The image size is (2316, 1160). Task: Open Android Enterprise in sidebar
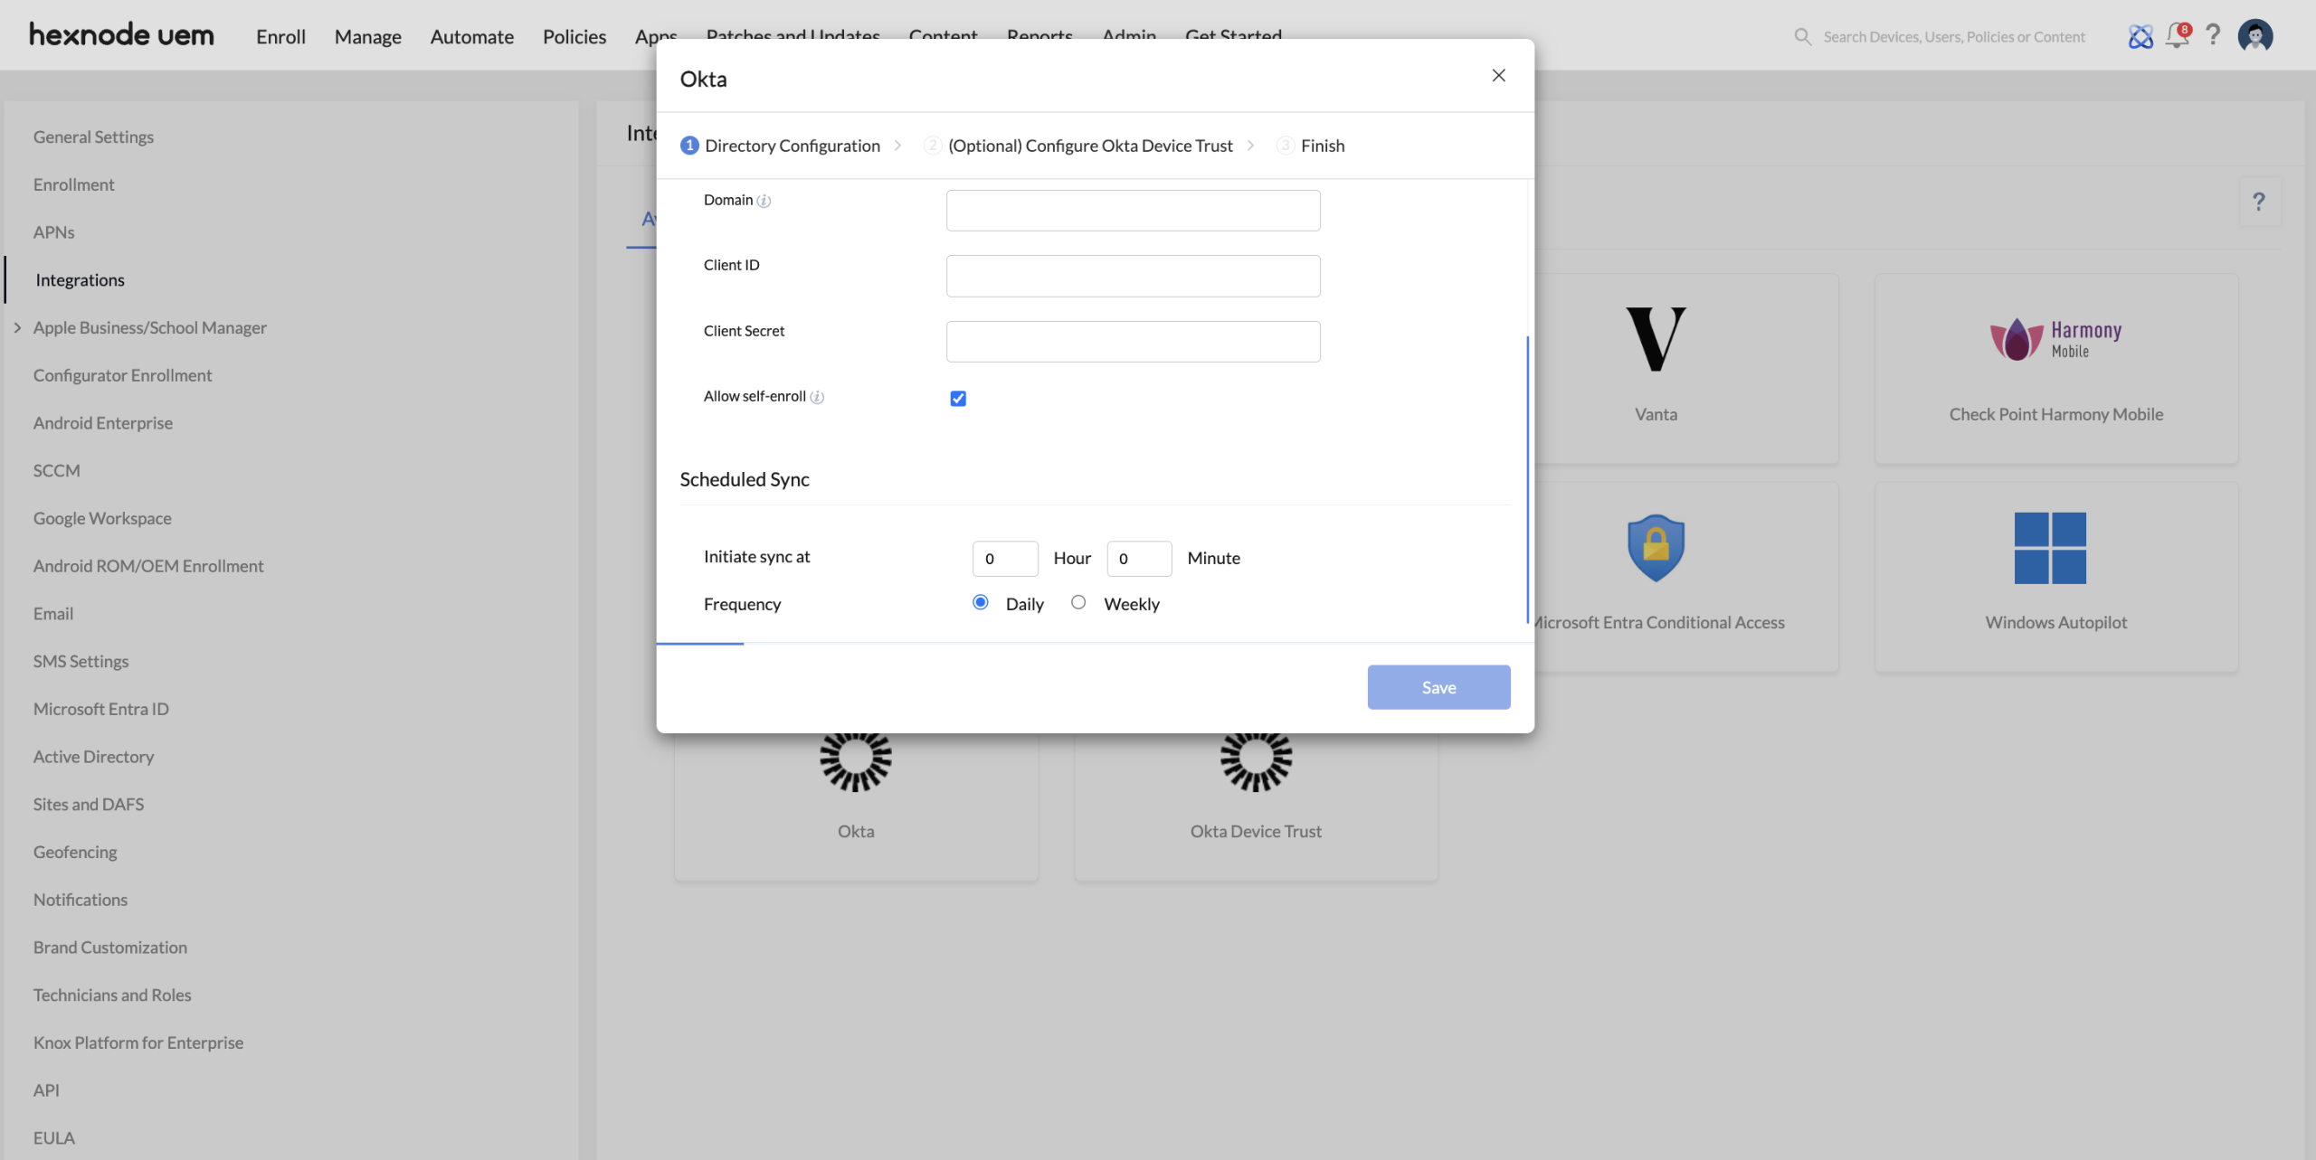pos(103,423)
